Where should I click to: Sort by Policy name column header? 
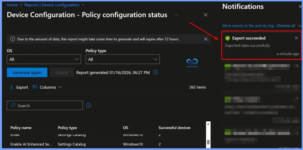(21, 128)
